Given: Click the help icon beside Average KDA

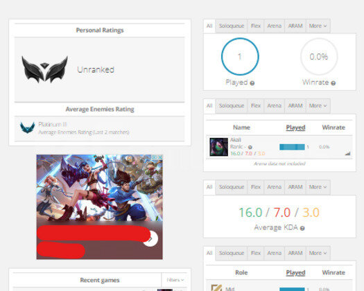Looking at the screenshot, I should tap(302, 229).
